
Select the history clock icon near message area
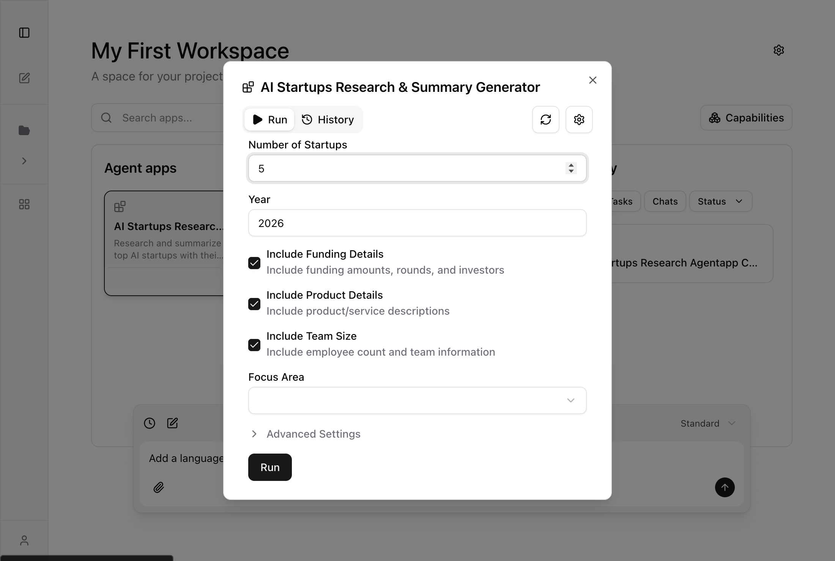pos(149,423)
